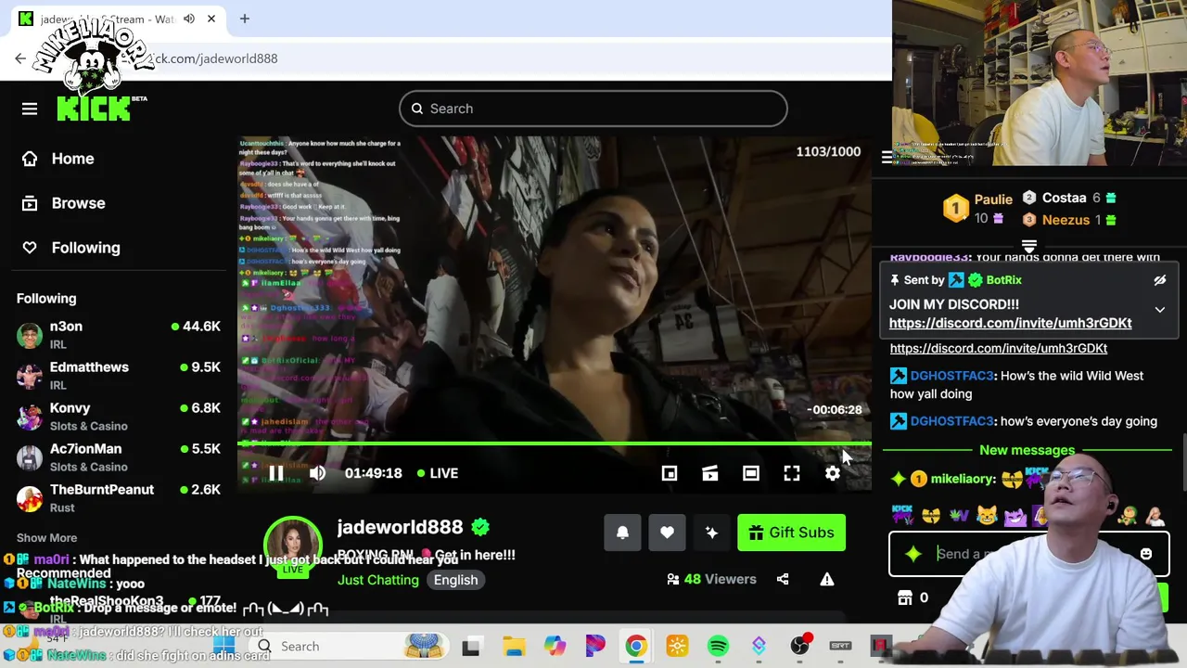View the 48 Viewers list
The image size is (1187, 668).
[711, 579]
